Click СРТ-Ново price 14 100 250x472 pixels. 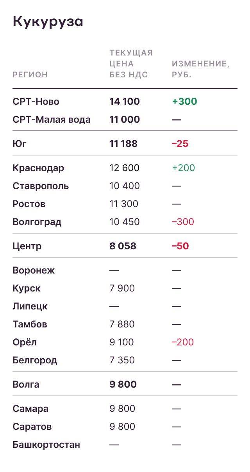125,102
